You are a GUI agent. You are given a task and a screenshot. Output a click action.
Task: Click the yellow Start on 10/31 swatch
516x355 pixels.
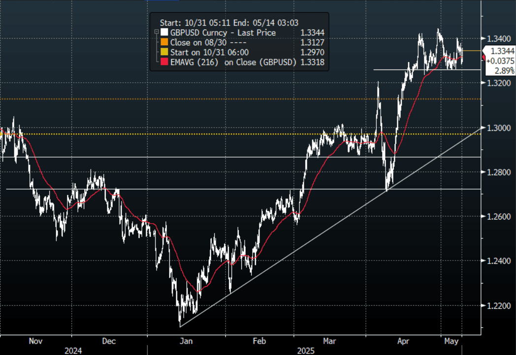[x=164, y=52]
